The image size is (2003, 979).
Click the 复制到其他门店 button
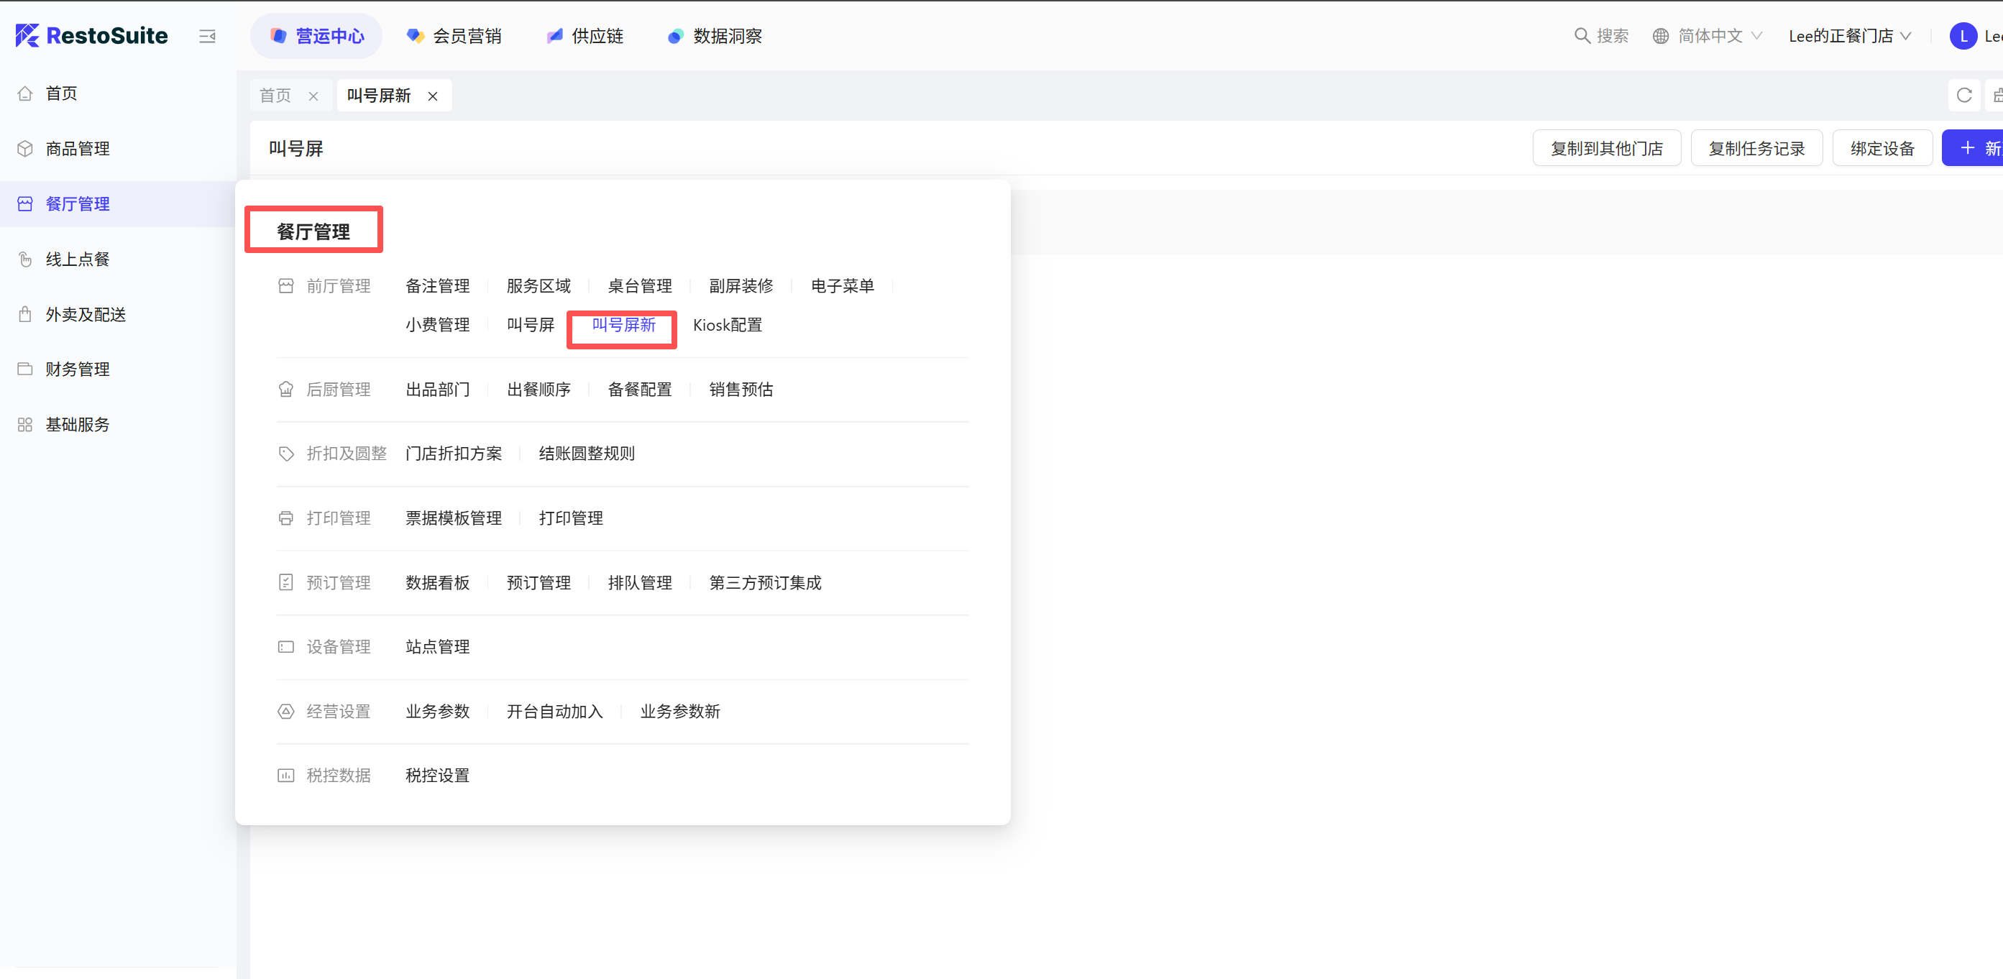click(1606, 149)
